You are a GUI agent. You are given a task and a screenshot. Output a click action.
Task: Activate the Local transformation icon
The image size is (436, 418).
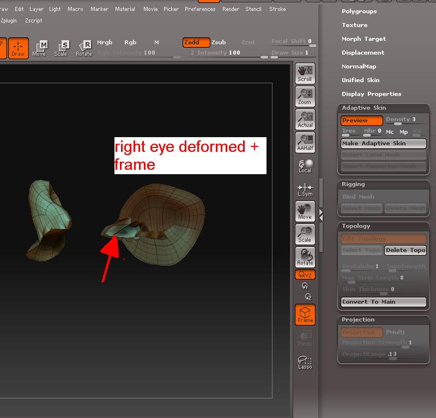pos(305,165)
